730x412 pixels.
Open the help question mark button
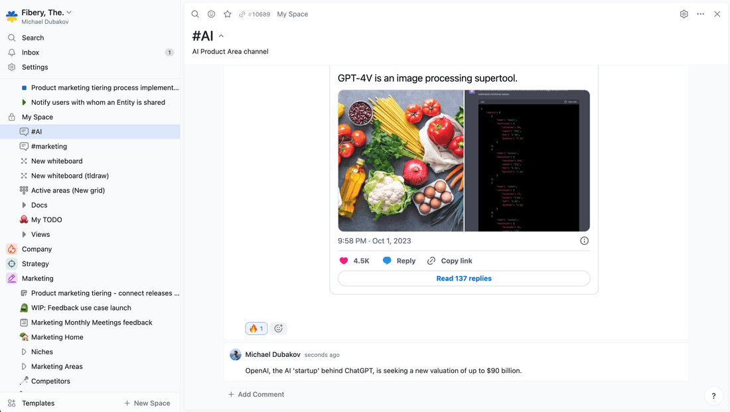pyautogui.click(x=713, y=396)
